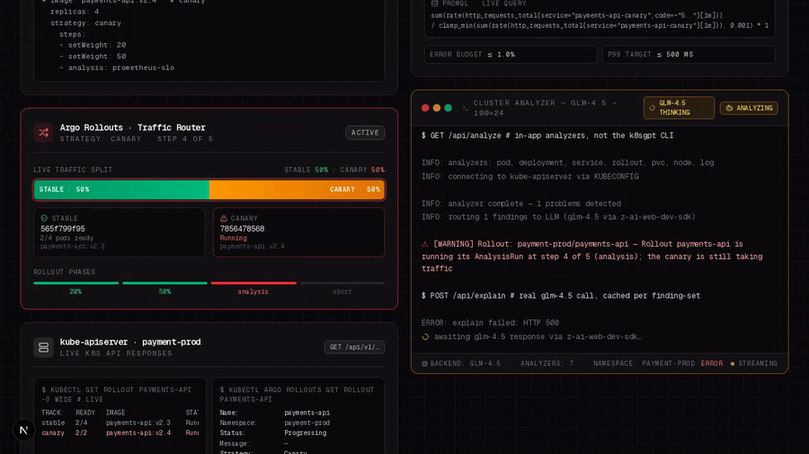
Task: Open the CANARY revision 7856478568 card
Action: tap(298, 232)
